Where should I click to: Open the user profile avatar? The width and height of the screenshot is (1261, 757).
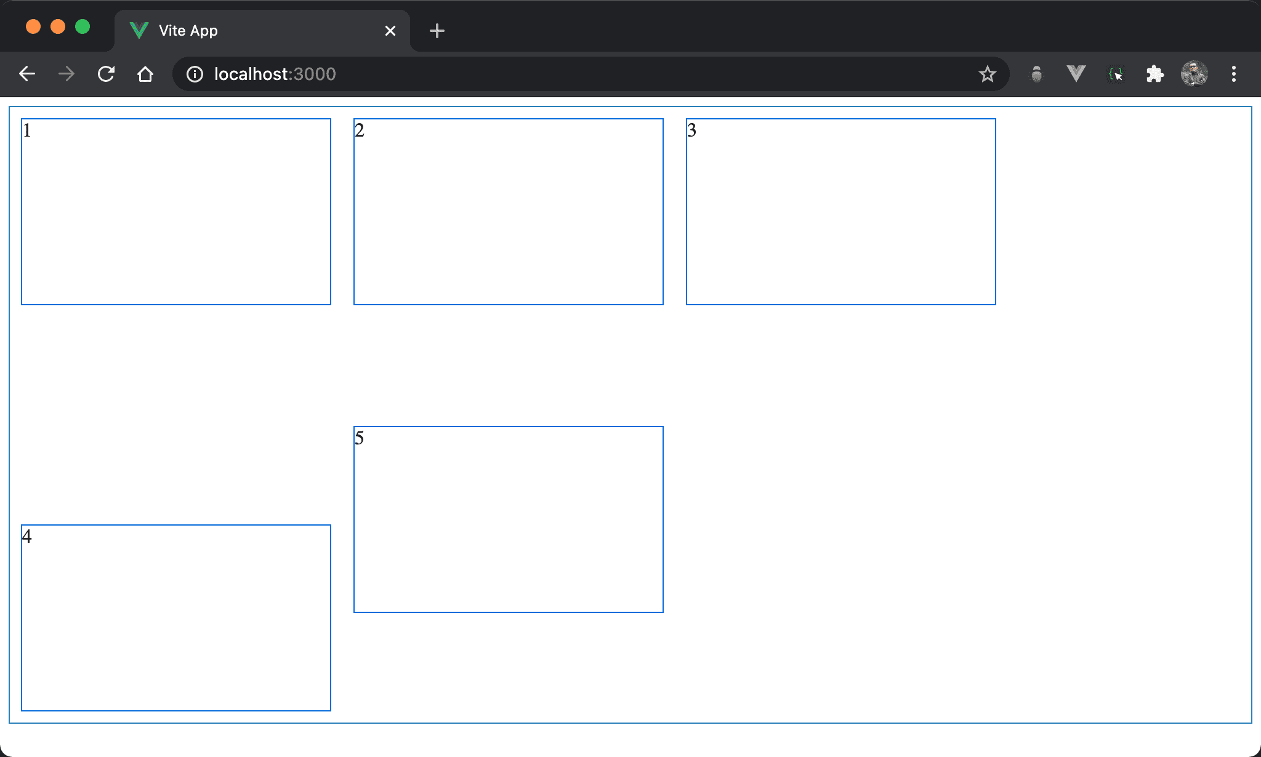point(1194,74)
